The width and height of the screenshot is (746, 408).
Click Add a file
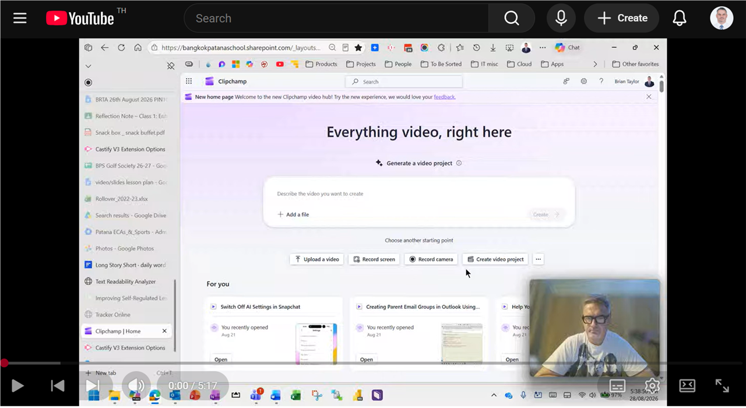[x=293, y=214]
